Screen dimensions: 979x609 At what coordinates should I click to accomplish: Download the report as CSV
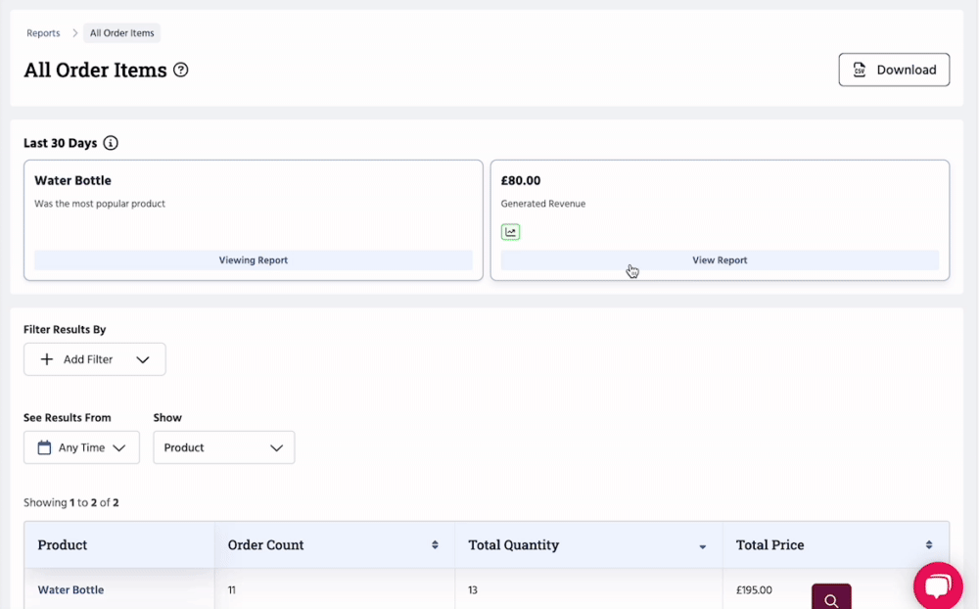(x=894, y=70)
